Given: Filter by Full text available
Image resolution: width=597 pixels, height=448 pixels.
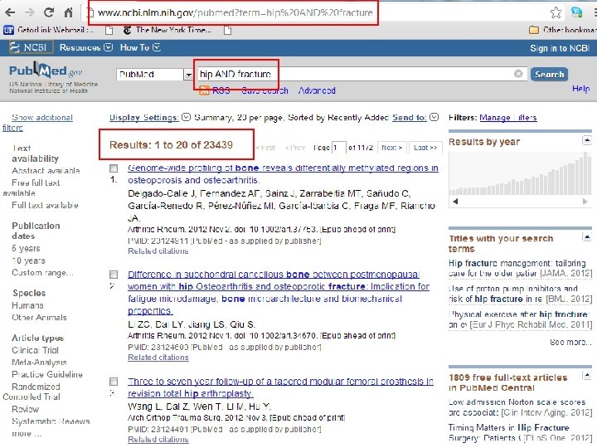Looking at the screenshot, I should click(x=45, y=205).
